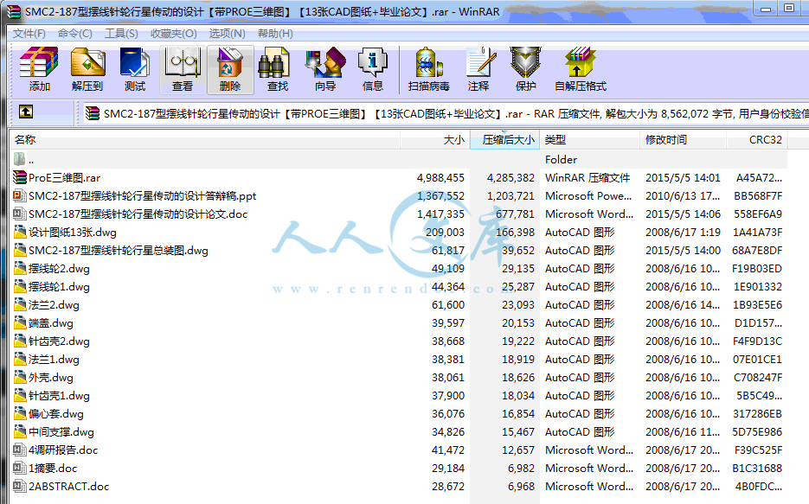Image resolution: width=809 pixels, height=504 pixels.
Task: Select file 1摘要.doc
Action: tap(53, 469)
